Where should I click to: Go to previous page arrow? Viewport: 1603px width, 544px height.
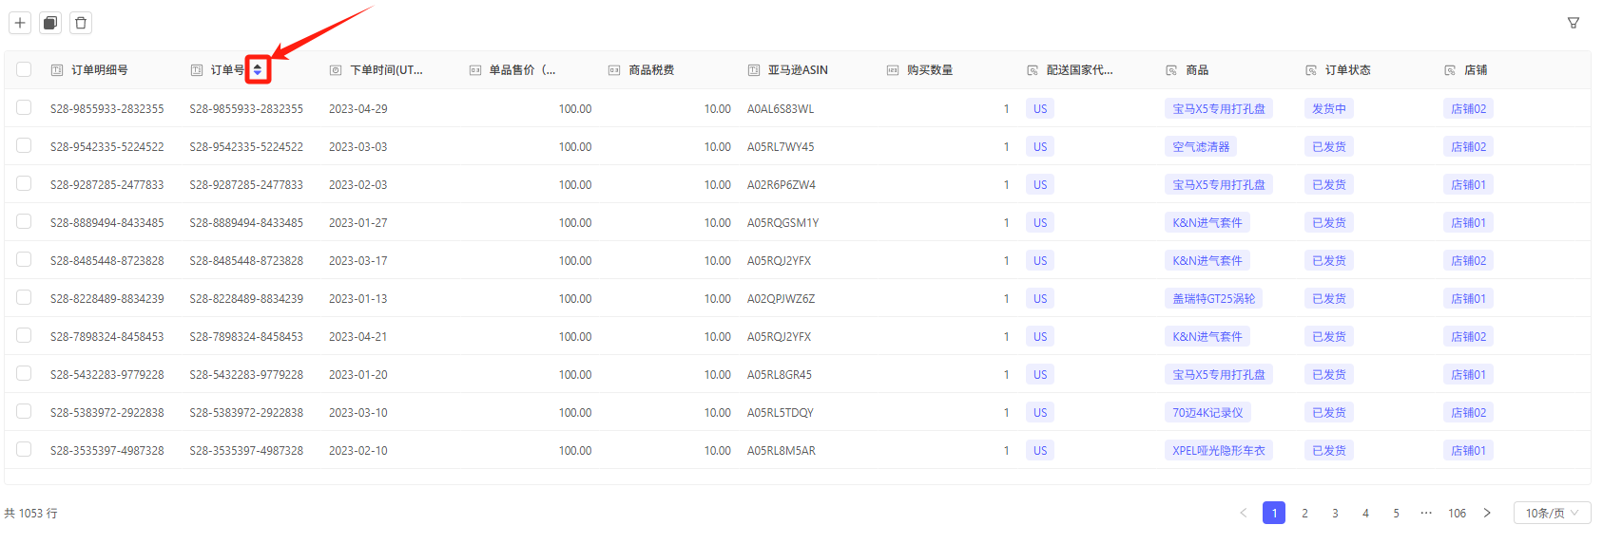[x=1243, y=513]
